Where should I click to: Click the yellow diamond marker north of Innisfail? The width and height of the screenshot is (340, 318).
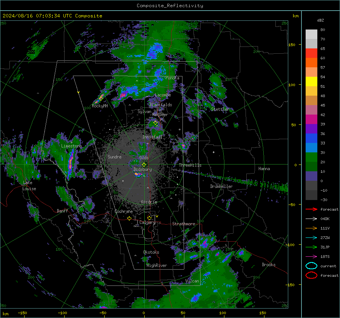(x=156, y=123)
